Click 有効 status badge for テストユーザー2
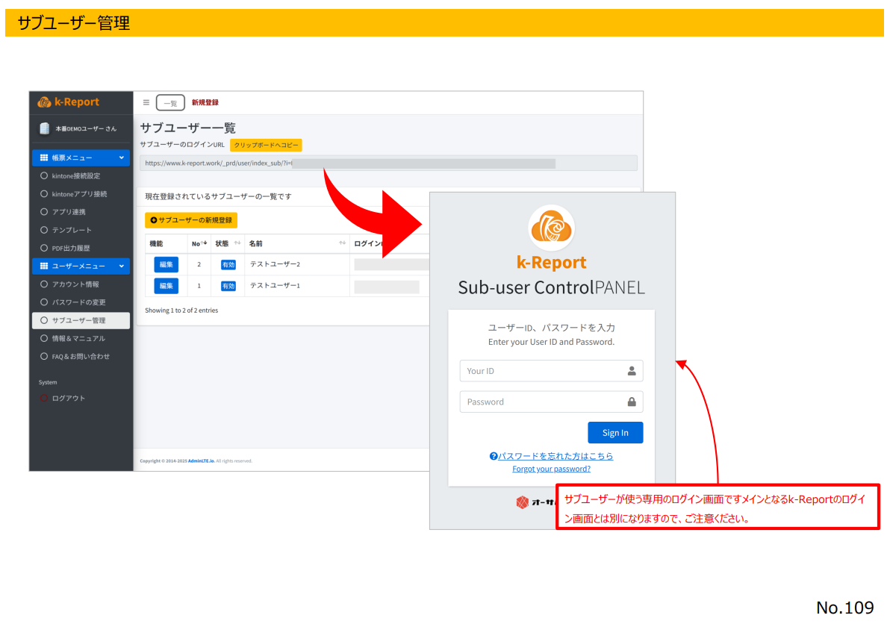890x630 pixels. click(x=228, y=265)
